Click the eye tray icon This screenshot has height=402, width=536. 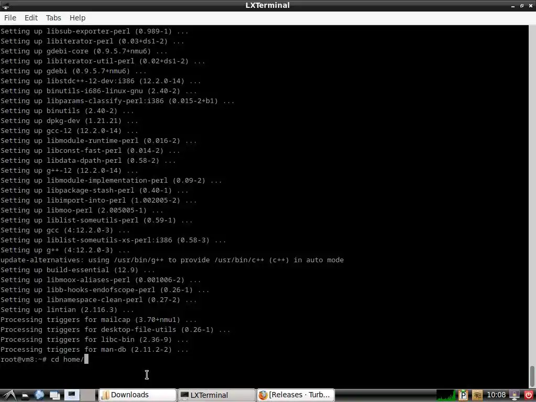tap(477, 395)
